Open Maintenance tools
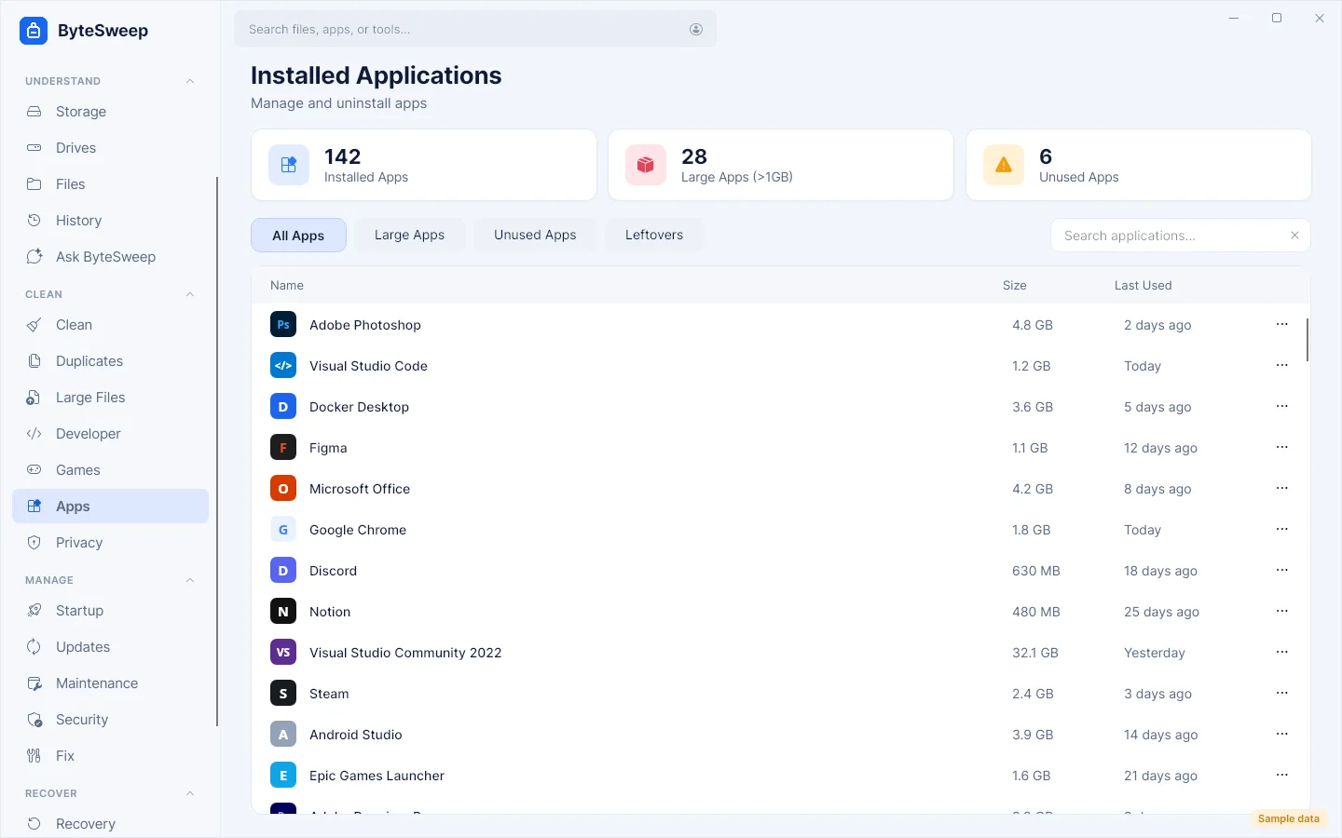Image resolution: width=1342 pixels, height=838 pixels. click(x=110, y=683)
